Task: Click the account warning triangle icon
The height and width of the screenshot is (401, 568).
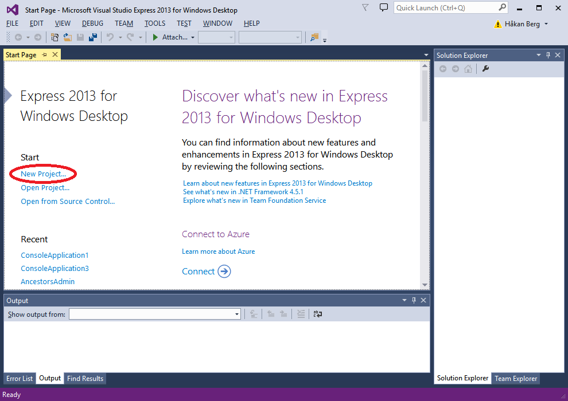Action: [x=498, y=24]
